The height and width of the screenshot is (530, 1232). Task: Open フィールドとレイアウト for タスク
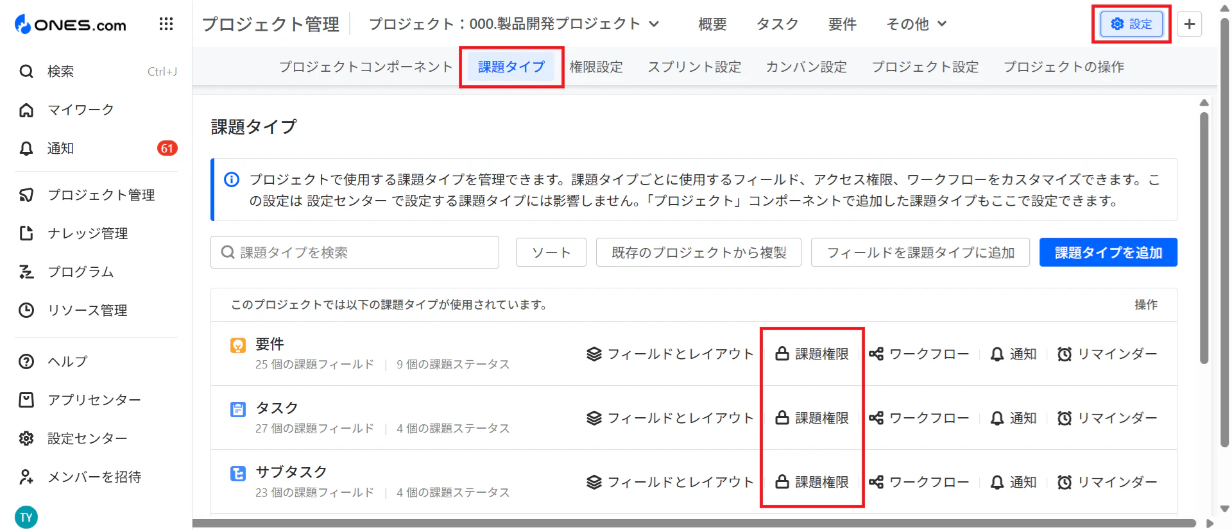tap(670, 418)
